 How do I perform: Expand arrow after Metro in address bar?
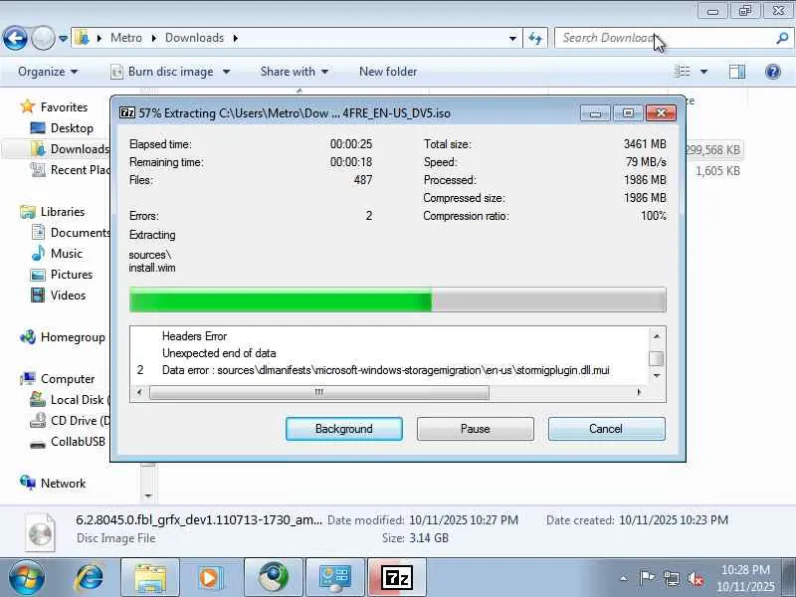(x=154, y=38)
